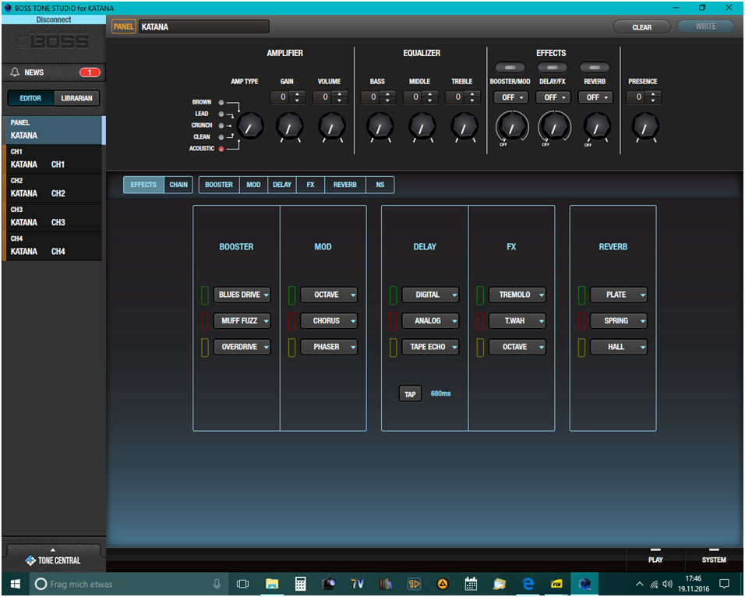Click the Cortana microphone icon
This screenshot has width=745, height=597.
(x=217, y=584)
